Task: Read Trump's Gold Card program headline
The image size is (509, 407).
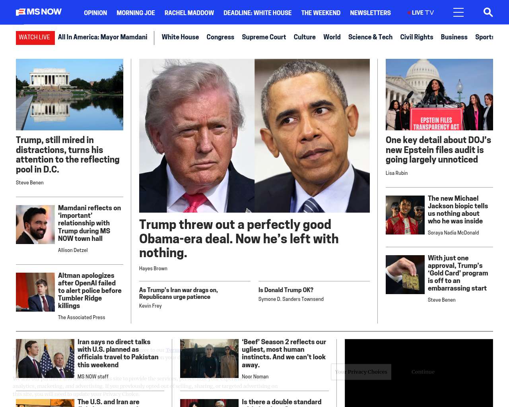Action: (x=458, y=273)
